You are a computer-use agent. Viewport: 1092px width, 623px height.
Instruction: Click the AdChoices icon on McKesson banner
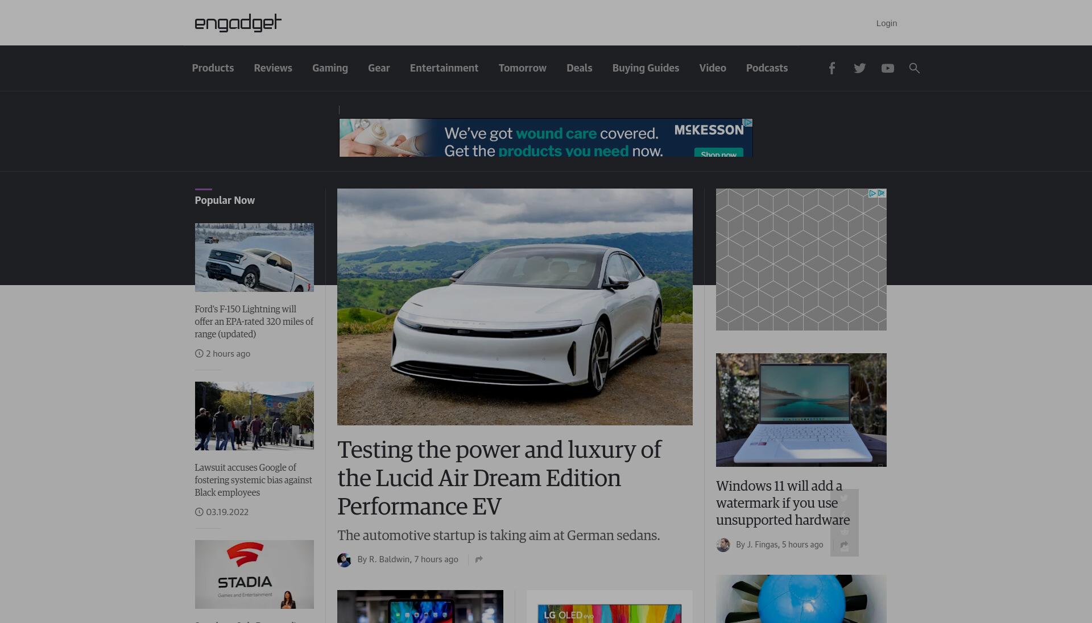(x=748, y=123)
